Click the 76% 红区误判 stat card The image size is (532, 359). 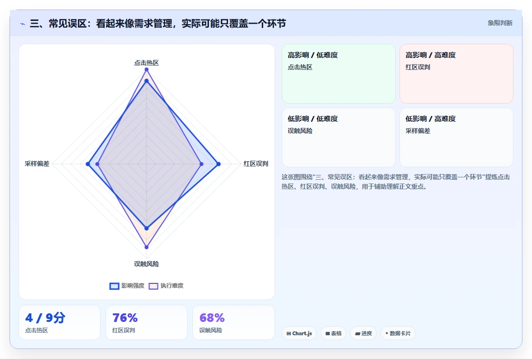(147, 322)
